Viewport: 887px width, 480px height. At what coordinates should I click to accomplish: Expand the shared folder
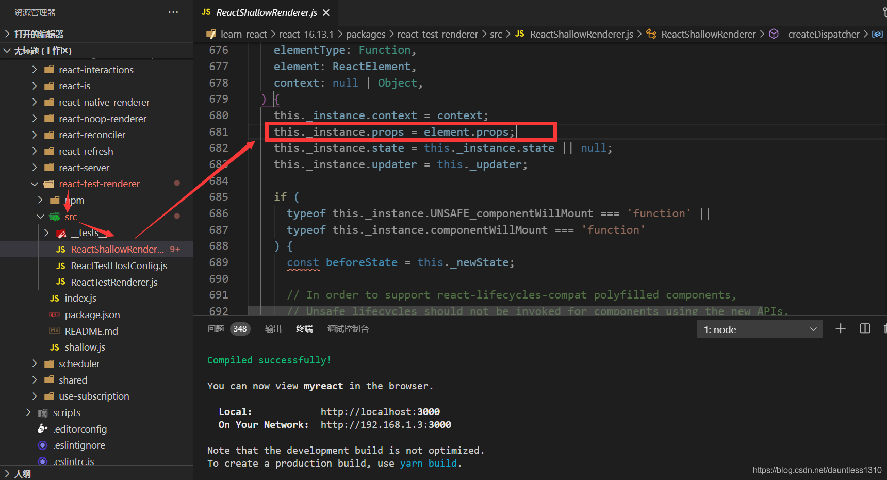(x=96, y=380)
